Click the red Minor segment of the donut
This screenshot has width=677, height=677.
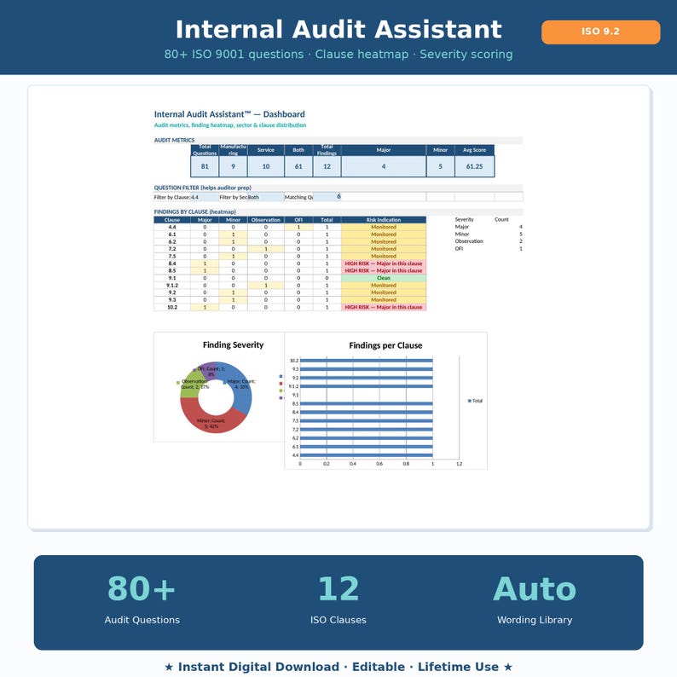pyautogui.click(x=211, y=421)
